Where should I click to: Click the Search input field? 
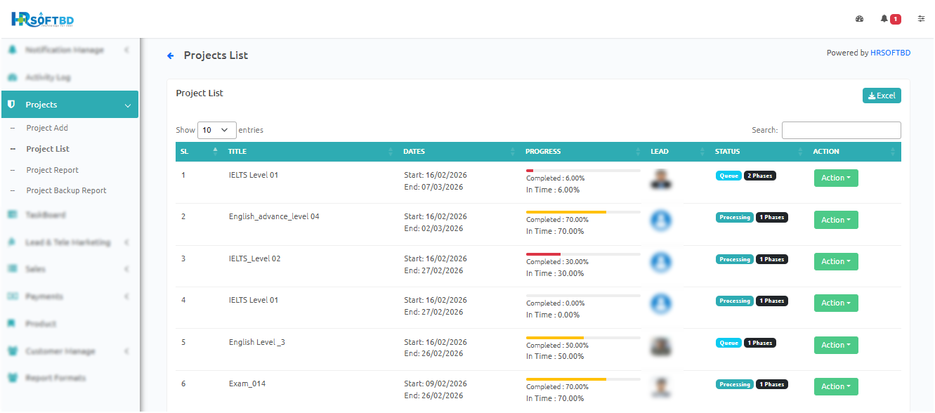click(841, 130)
